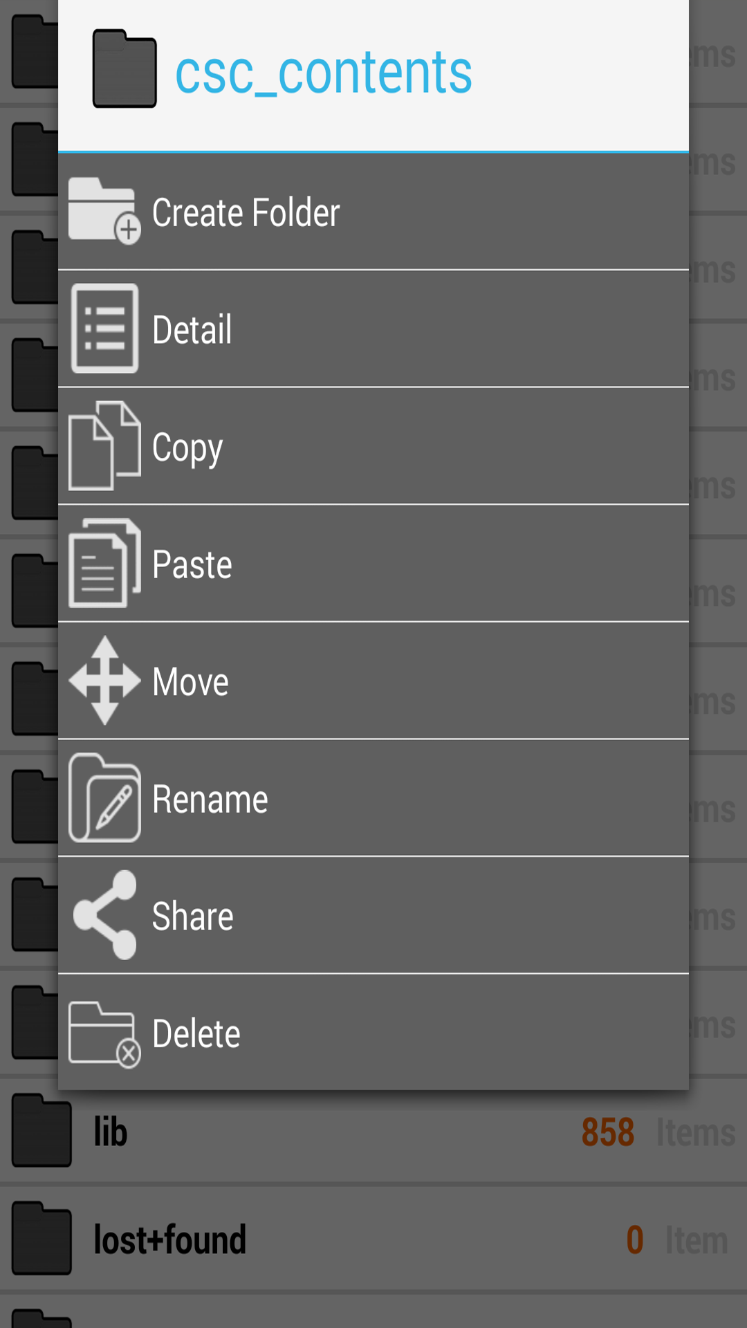Click the Share icon

pyautogui.click(x=104, y=915)
